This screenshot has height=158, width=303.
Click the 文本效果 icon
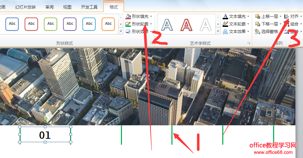[x=225, y=32]
